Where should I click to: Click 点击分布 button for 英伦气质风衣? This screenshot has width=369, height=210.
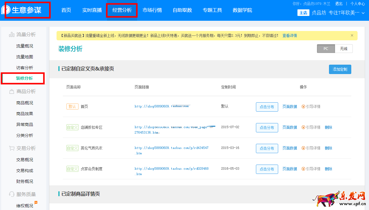click(267, 148)
